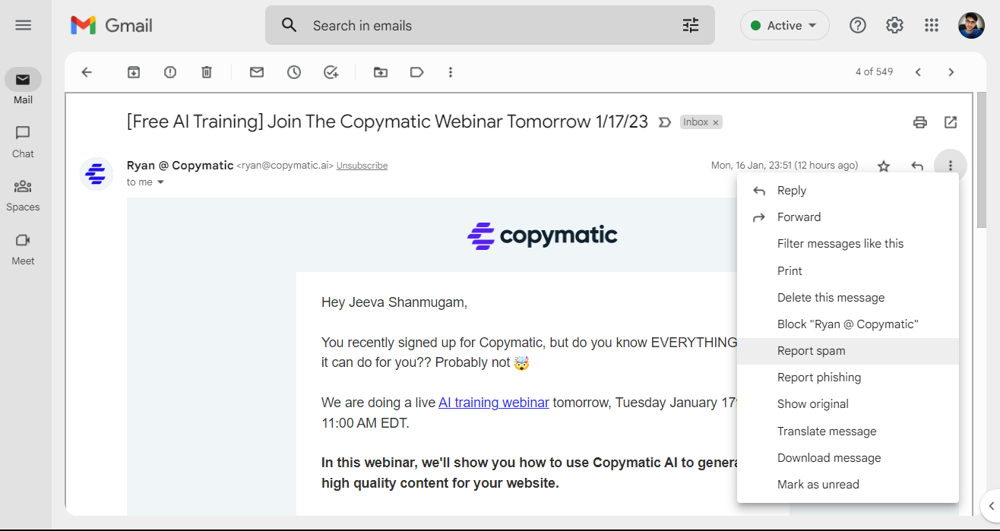Print all with printer icon
This screenshot has width=1000, height=531.
tap(920, 122)
